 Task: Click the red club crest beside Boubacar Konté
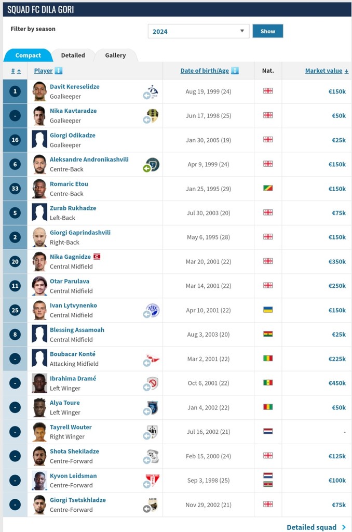[x=153, y=358]
